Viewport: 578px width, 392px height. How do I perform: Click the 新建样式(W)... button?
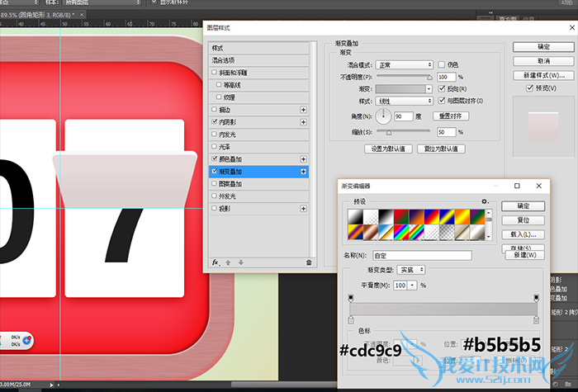tap(543, 75)
